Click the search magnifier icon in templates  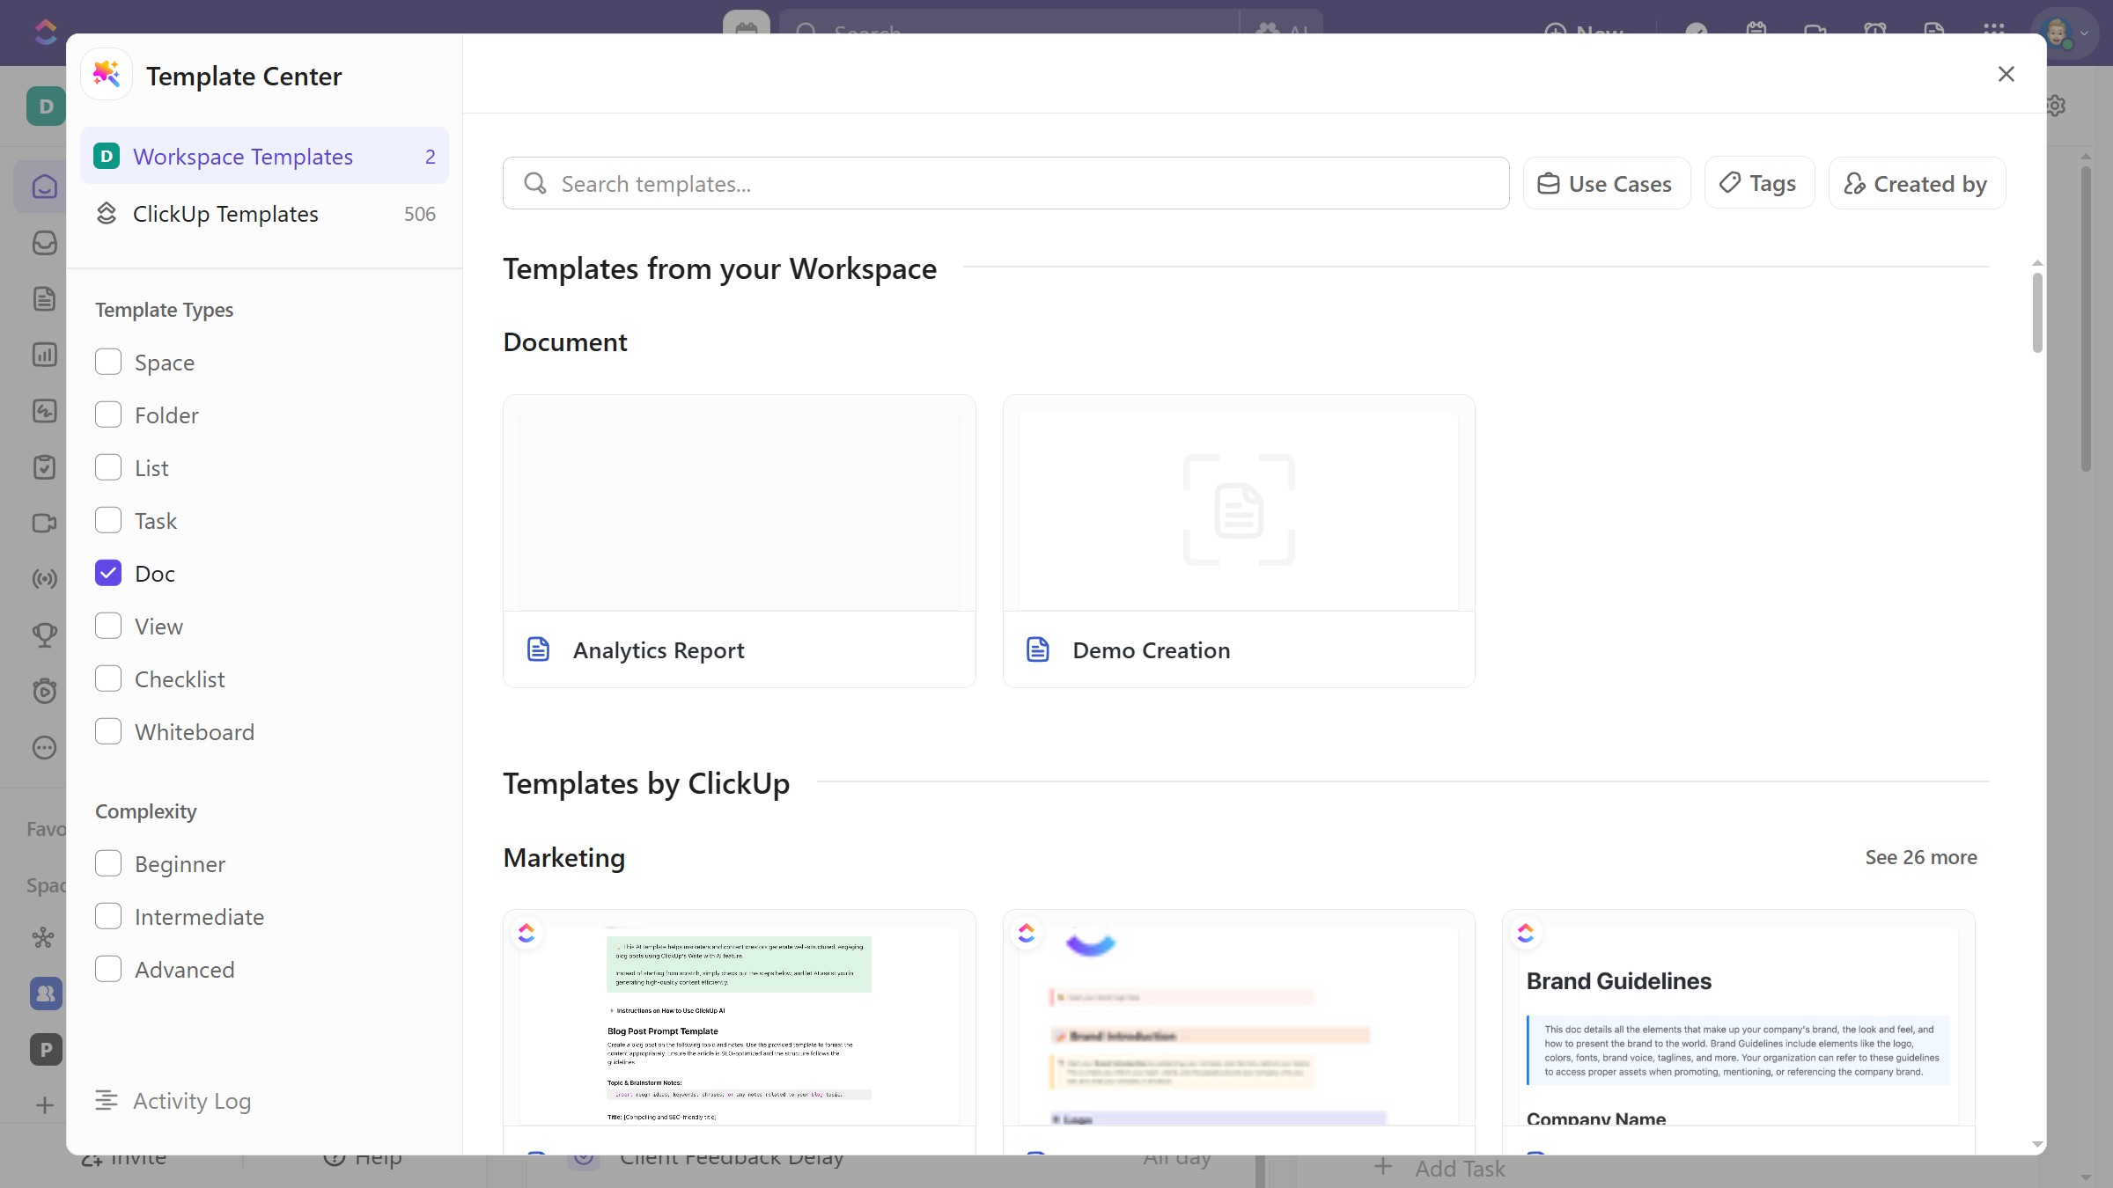pos(535,183)
